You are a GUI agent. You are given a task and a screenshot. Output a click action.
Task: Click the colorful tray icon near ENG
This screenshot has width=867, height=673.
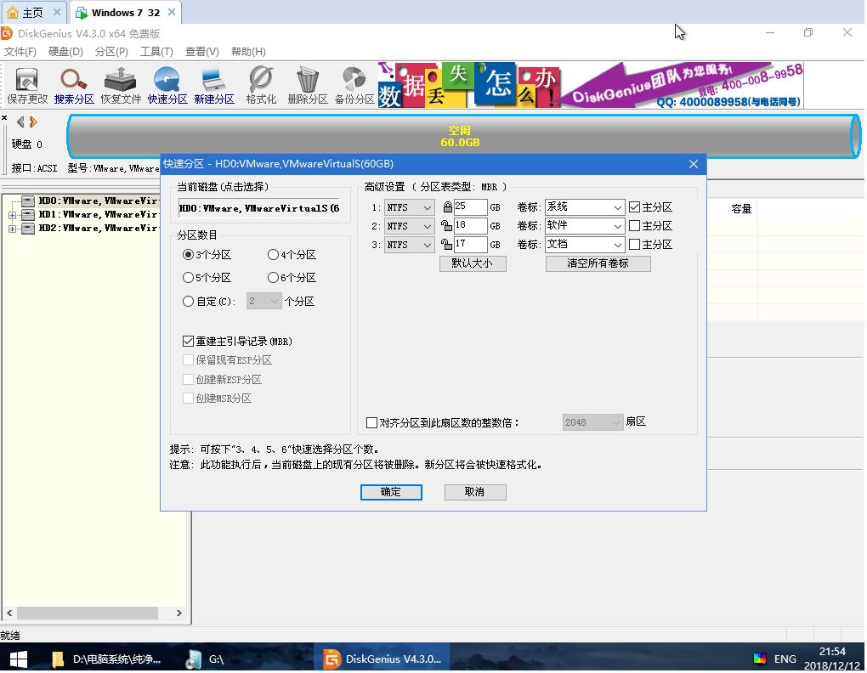pos(760,659)
